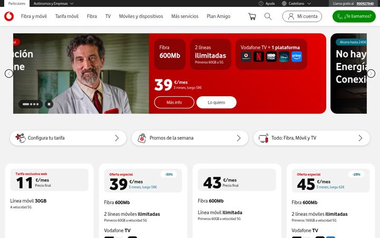Image resolution: width=380 pixels, height=238 pixels.
Task: Select the Particulares tab
Action: click(17, 3)
